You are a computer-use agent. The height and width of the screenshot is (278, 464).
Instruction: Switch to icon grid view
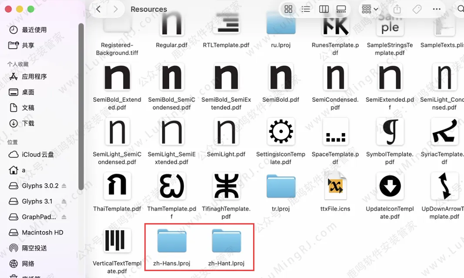[x=288, y=9]
